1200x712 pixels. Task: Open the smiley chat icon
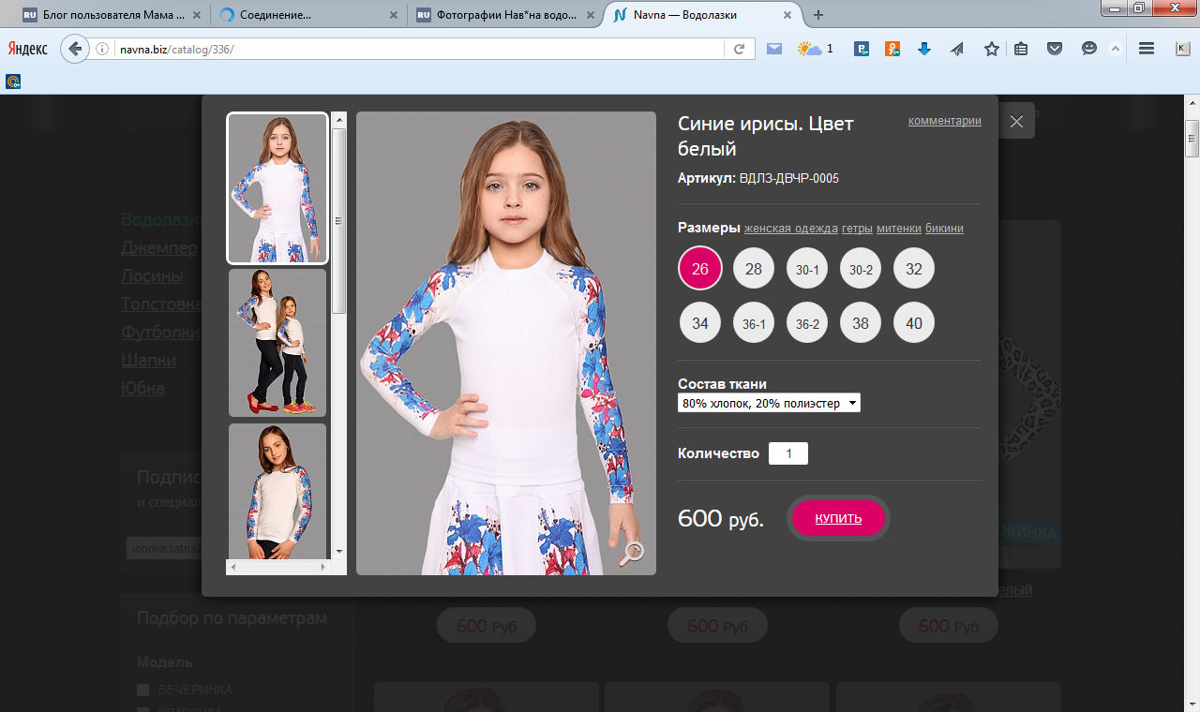[1088, 49]
